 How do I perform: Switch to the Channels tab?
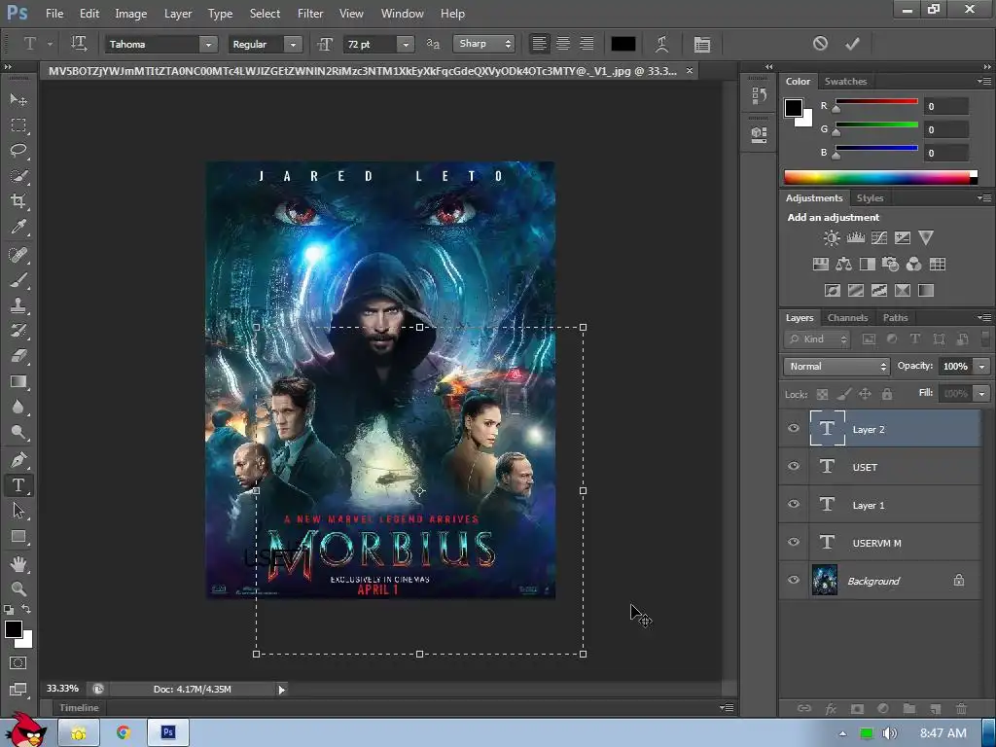pos(847,318)
